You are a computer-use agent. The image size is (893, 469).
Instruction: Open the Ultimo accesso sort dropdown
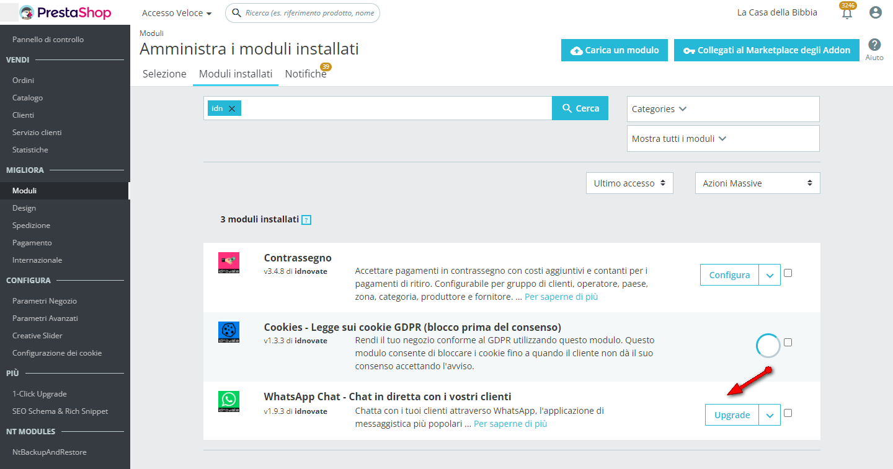pos(629,183)
